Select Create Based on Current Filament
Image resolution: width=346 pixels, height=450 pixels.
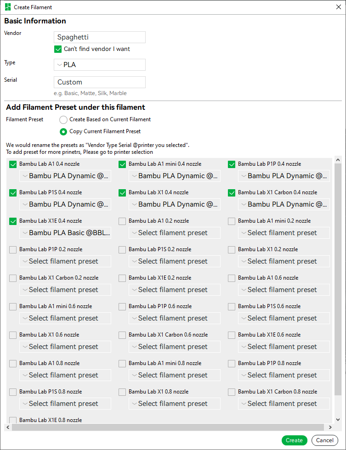click(x=63, y=120)
